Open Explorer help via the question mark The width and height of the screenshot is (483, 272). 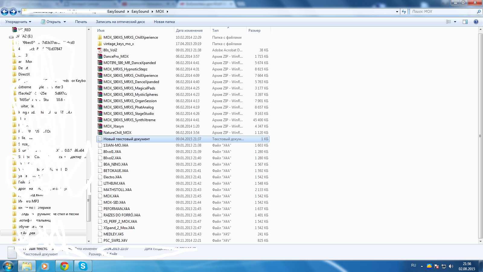pyautogui.click(x=476, y=22)
